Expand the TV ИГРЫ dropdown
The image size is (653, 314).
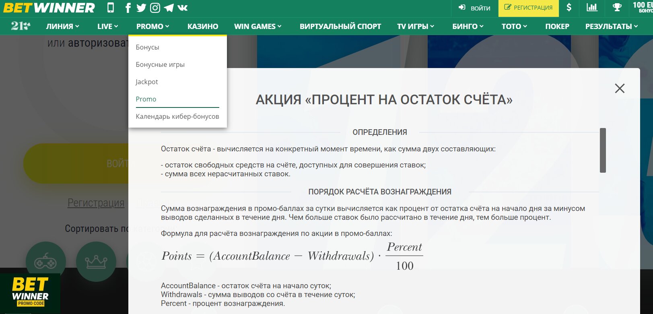point(415,26)
